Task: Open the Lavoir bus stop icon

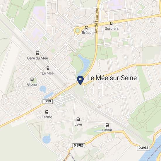Action: pyautogui.click(x=107, y=125)
